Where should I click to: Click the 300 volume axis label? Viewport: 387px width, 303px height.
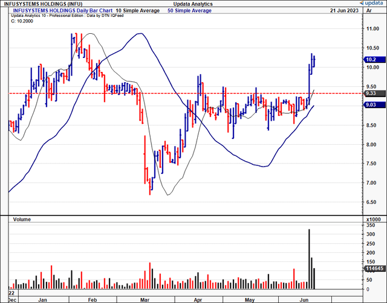[x=371, y=234]
